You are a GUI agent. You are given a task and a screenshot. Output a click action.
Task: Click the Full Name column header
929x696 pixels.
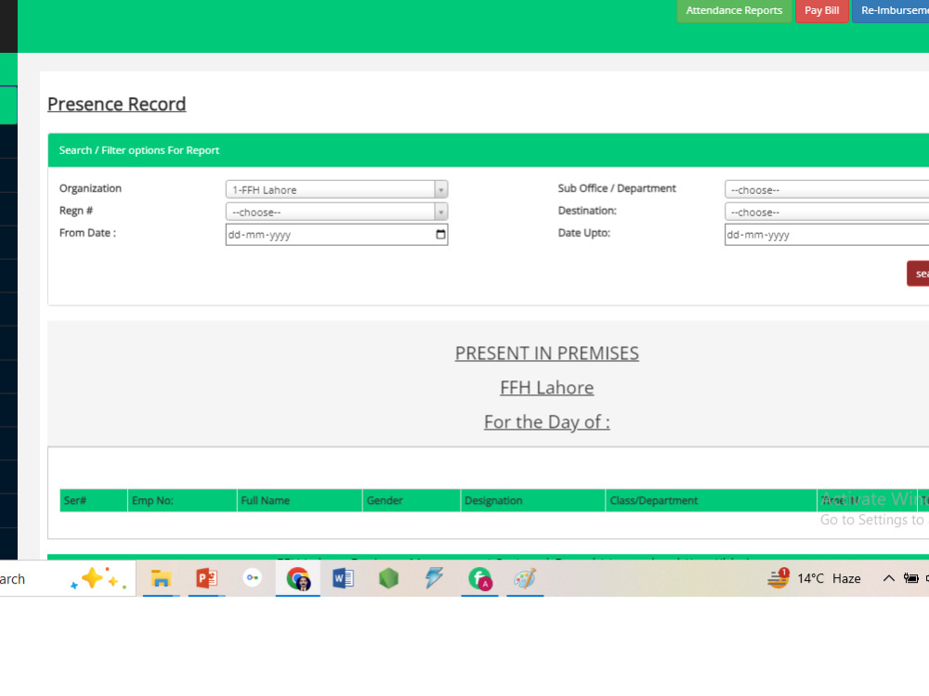(299, 501)
